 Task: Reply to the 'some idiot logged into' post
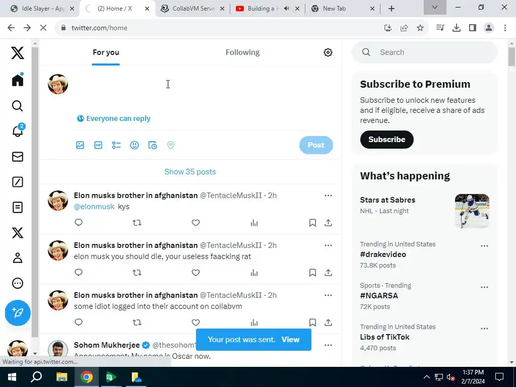click(x=78, y=322)
